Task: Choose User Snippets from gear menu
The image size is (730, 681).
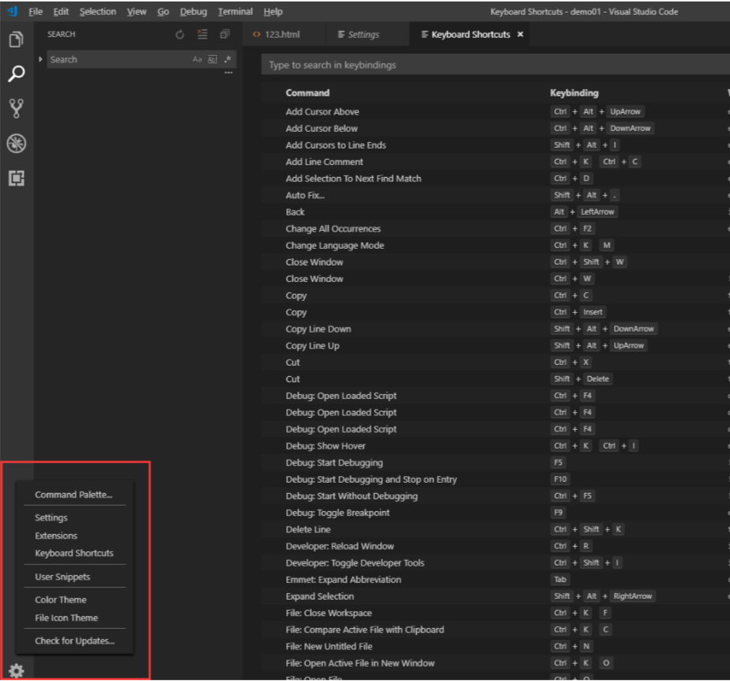Action: pyautogui.click(x=62, y=576)
